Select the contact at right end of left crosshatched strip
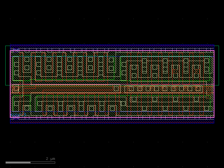The width and height of the screenshot is (224, 168). coord(116,89)
